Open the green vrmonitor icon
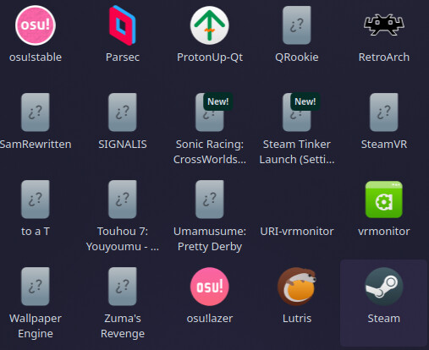This screenshot has height=350, width=429. click(384, 200)
